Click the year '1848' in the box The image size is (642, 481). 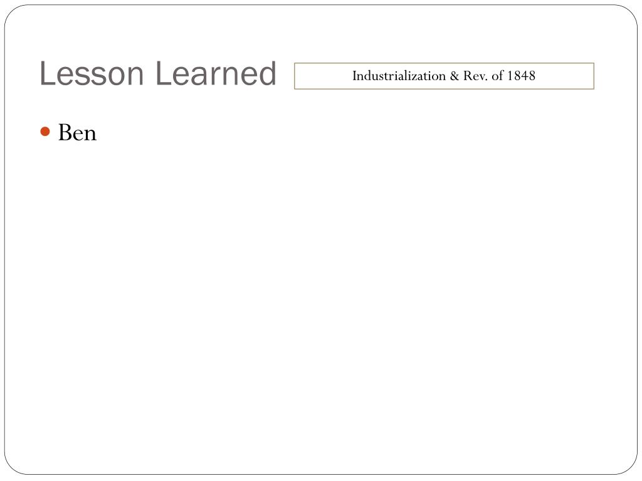(x=521, y=76)
